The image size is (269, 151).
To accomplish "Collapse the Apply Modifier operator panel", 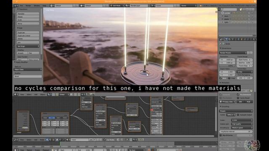I will click(15, 62).
